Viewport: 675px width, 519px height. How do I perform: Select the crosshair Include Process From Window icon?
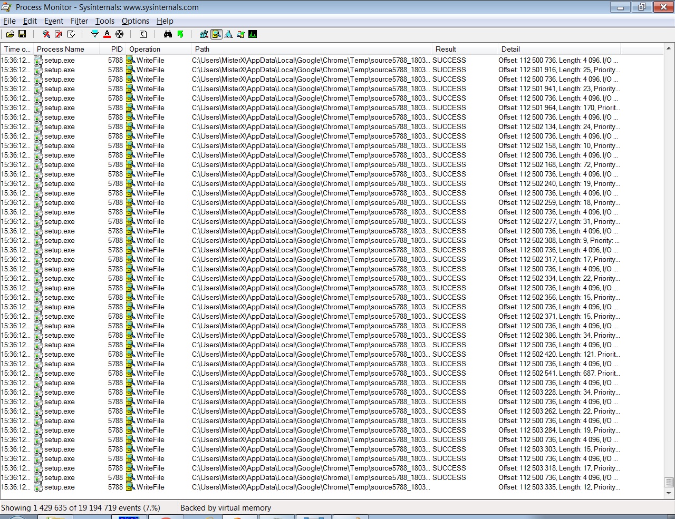pos(119,34)
